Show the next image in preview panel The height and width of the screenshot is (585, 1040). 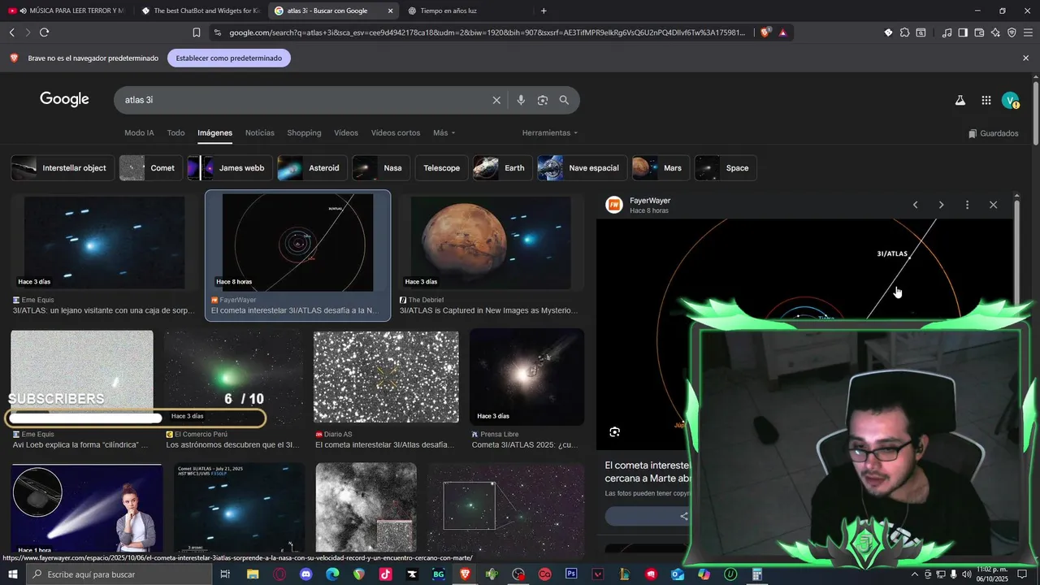(x=942, y=205)
